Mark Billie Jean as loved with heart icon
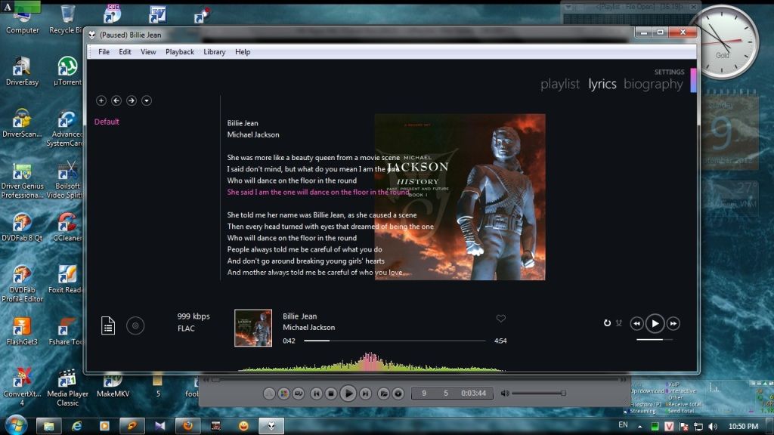774x435 pixels. (x=500, y=319)
